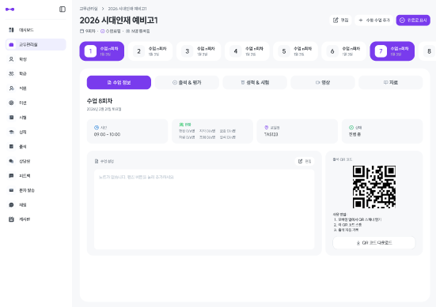Switch to the 수업 정보 tab

click(x=119, y=82)
